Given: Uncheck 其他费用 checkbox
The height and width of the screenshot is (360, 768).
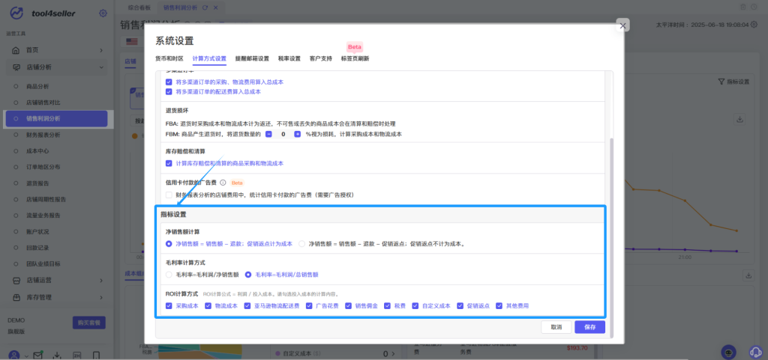Looking at the screenshot, I should [x=499, y=306].
